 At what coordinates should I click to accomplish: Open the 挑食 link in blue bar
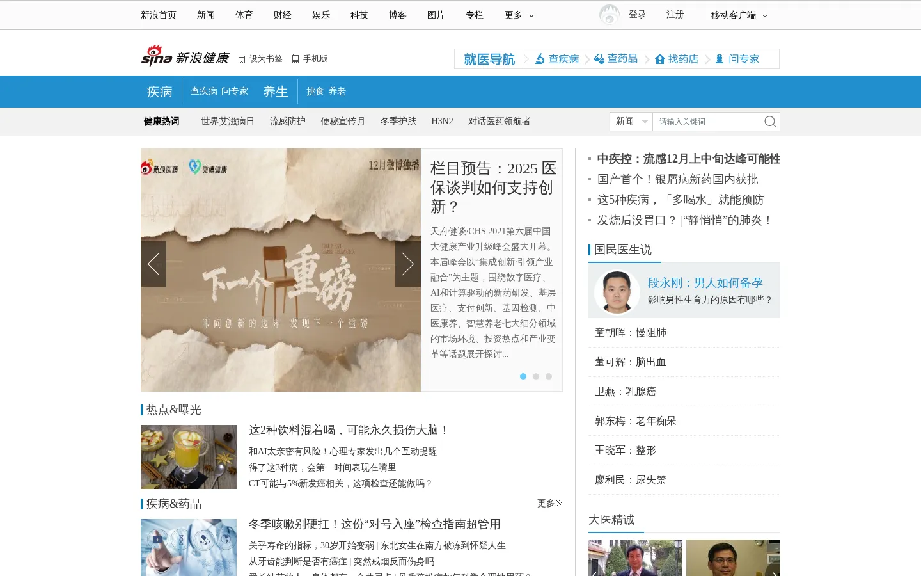[x=315, y=92]
